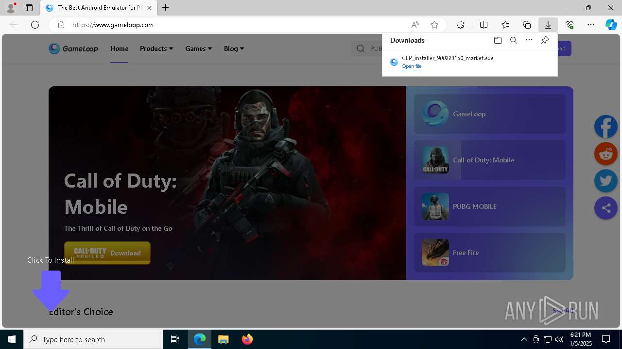Open Microsoft Edge from taskbar
The width and height of the screenshot is (622, 349).
[200, 339]
